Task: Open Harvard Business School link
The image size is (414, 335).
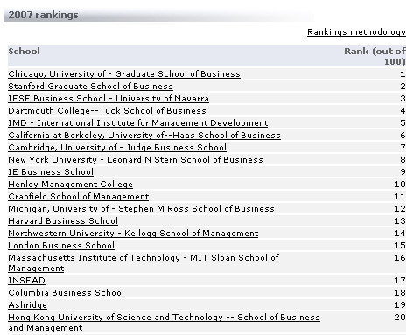Action: click(x=63, y=221)
